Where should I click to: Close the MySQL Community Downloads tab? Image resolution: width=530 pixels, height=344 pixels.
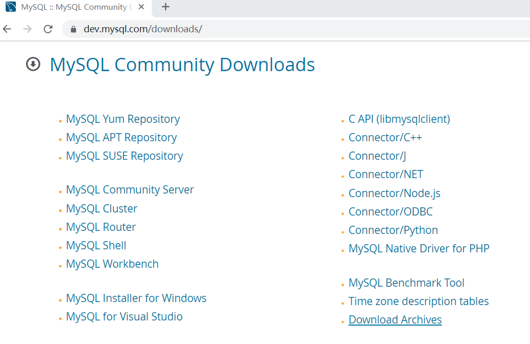pyautogui.click(x=141, y=7)
